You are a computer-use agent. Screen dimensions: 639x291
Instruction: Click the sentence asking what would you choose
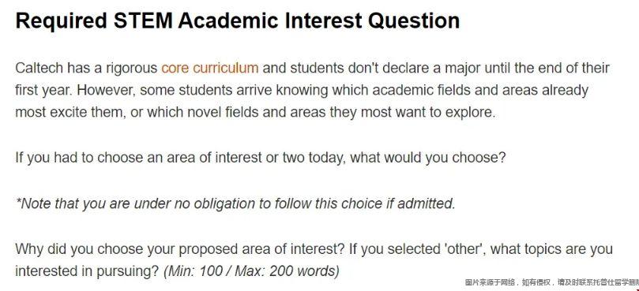(260, 158)
